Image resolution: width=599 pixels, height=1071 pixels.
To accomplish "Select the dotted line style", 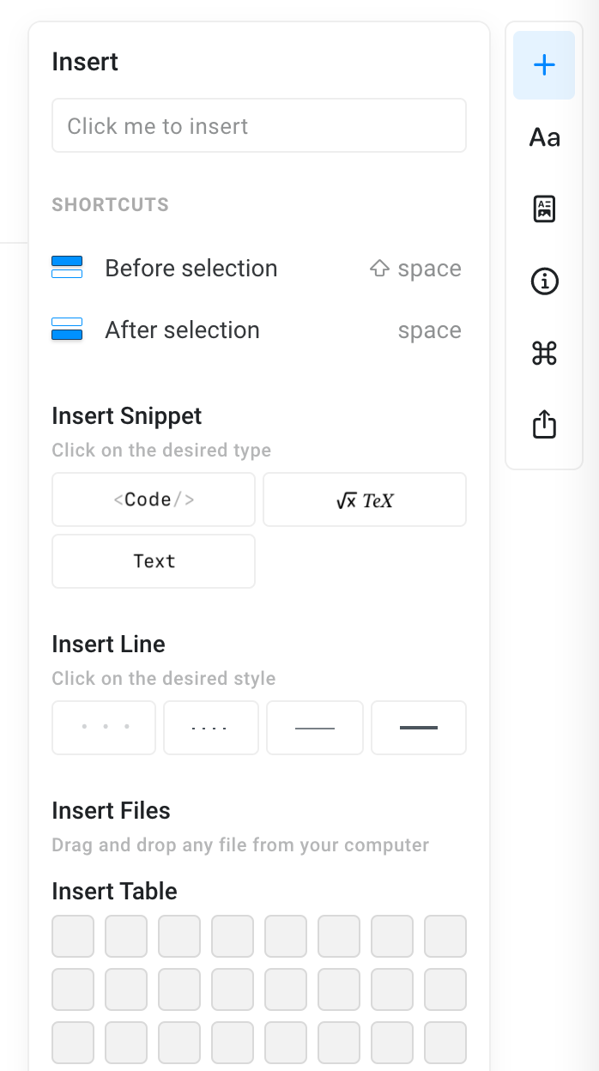I will (210, 727).
